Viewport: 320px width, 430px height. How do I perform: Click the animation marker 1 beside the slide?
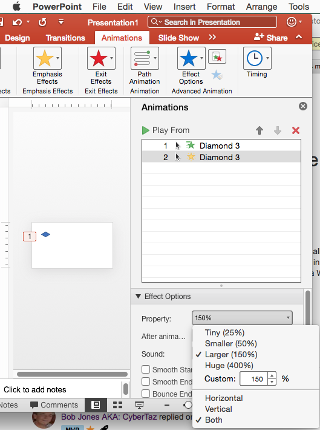[30, 237]
